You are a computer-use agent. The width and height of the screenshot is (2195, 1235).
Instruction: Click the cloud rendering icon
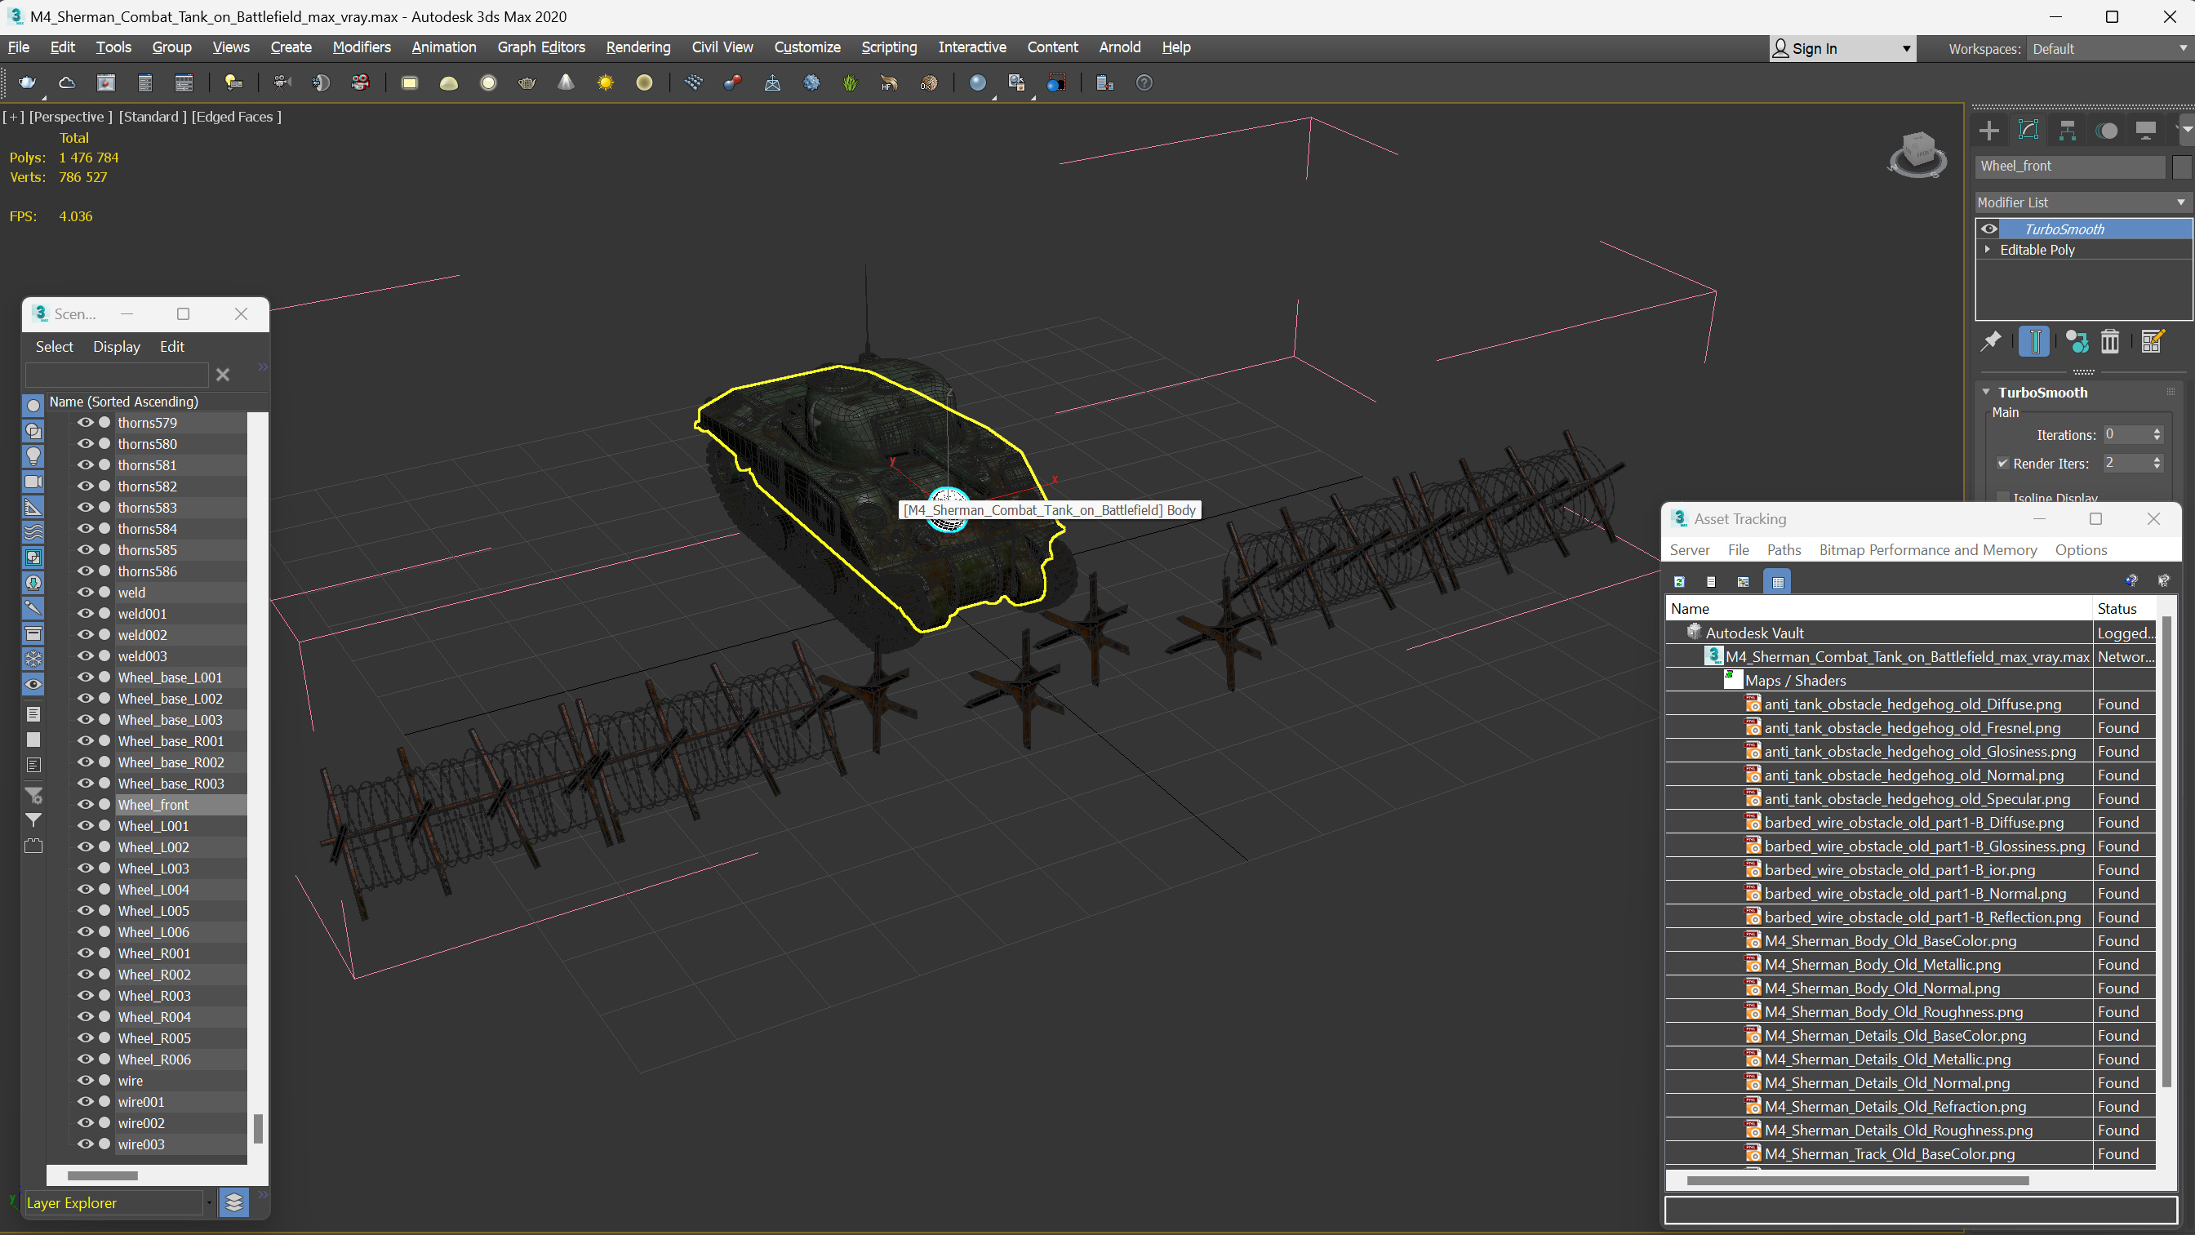[66, 82]
